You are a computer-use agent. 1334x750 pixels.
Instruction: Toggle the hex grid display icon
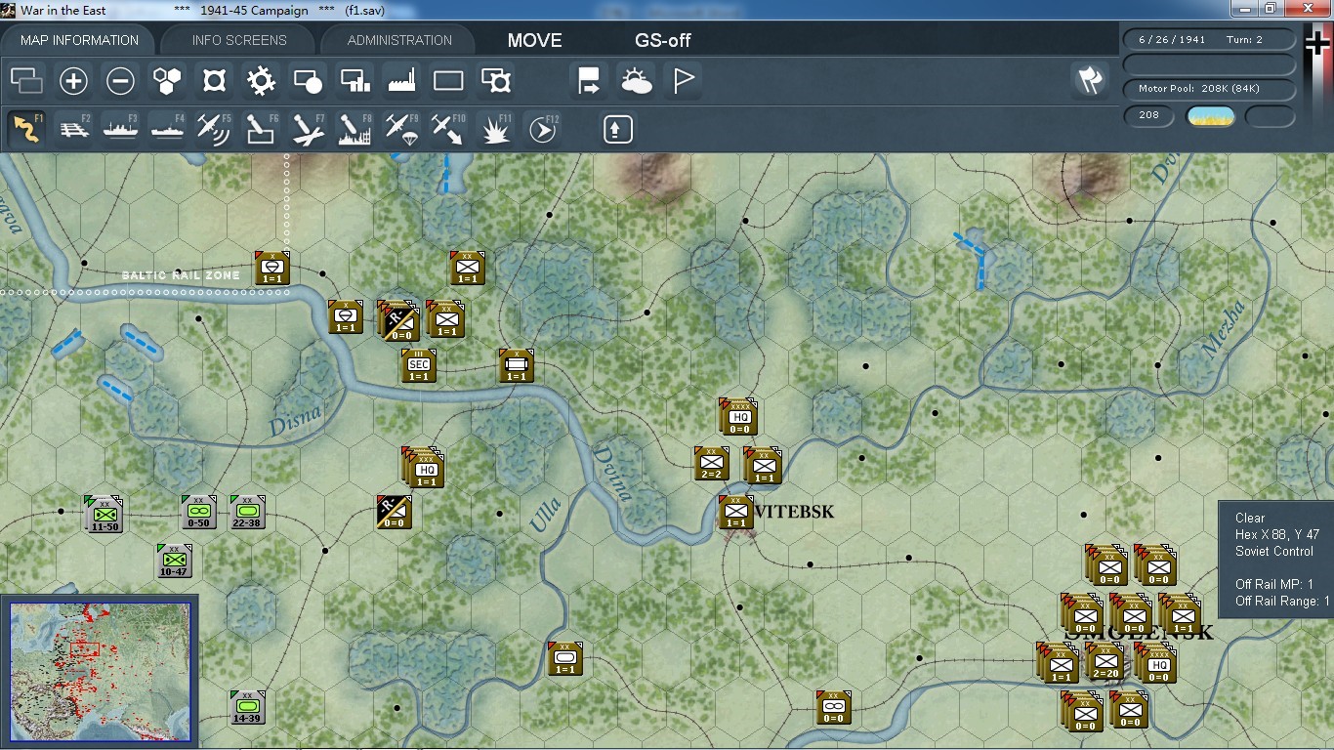[167, 81]
